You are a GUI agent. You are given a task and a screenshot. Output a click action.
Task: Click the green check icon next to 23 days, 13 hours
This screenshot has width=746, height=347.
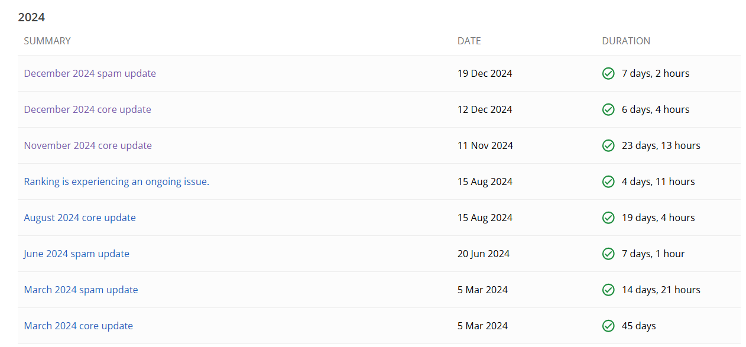pos(608,146)
